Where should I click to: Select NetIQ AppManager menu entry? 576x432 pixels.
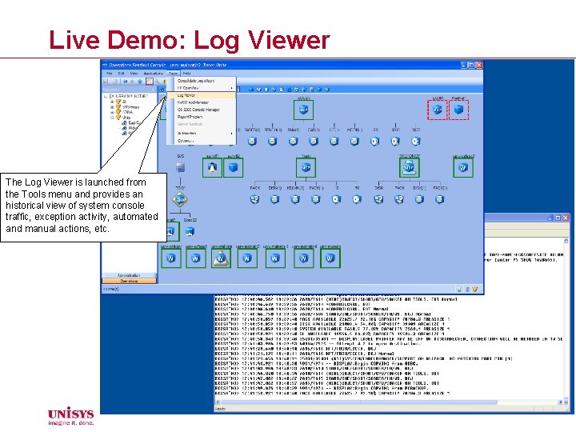[201, 102]
